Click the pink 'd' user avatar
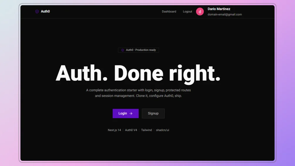 (200, 11)
